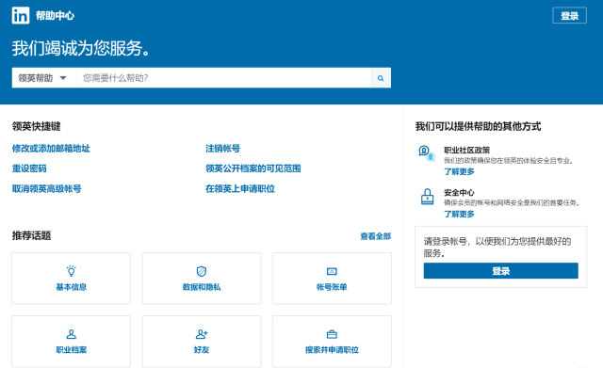The height and width of the screenshot is (368, 603).
Task: Click the padlock icon beside 安全中心
Action: (427, 197)
